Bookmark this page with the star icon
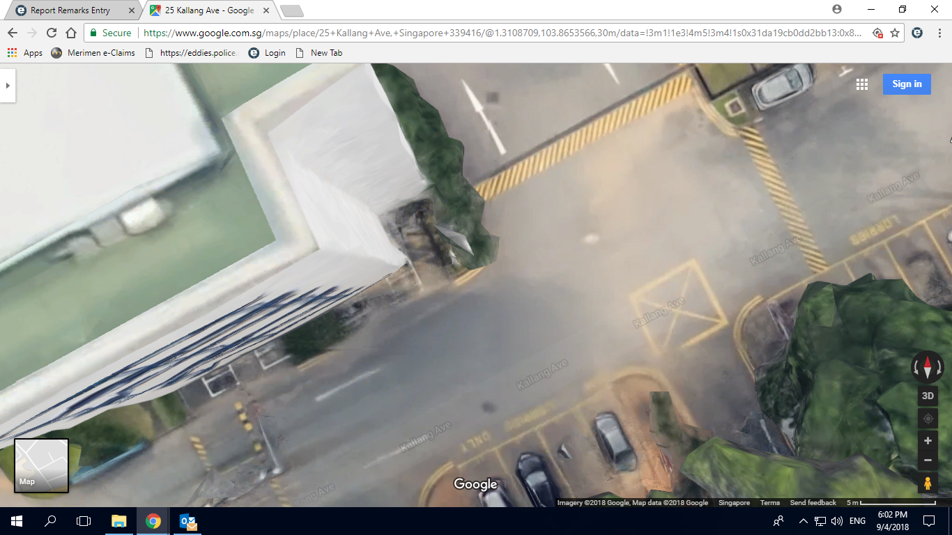The height and width of the screenshot is (535, 952). tap(895, 33)
